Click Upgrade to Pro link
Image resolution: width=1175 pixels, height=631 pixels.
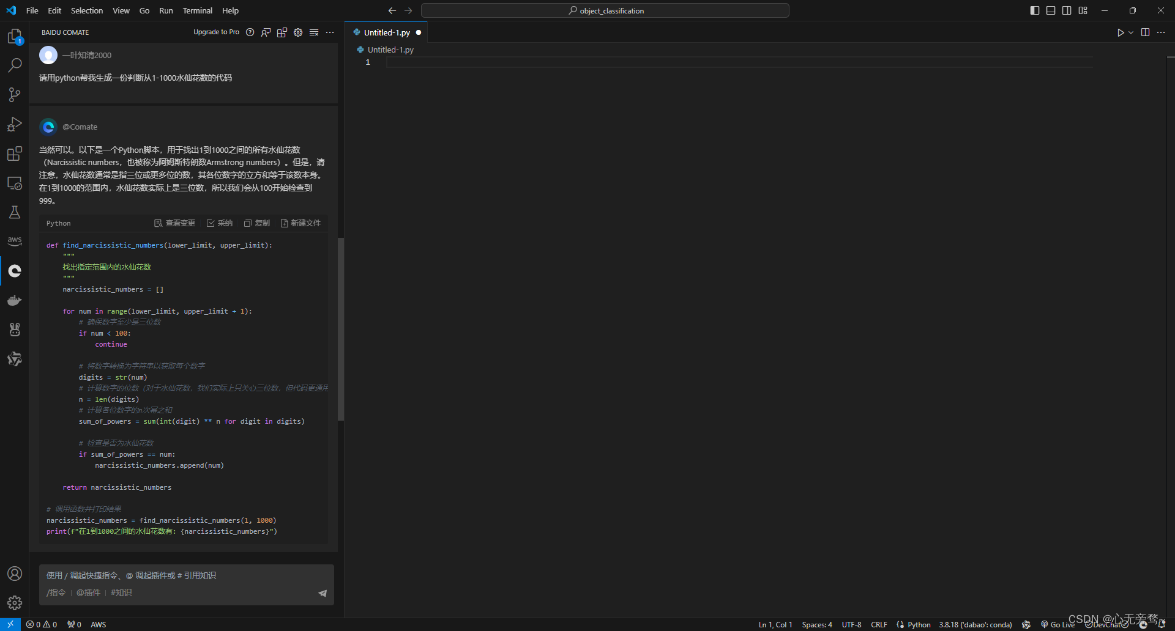[216, 32]
